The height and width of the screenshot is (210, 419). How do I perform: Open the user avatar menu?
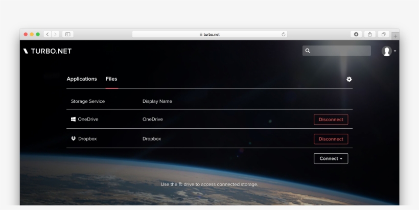click(x=388, y=51)
